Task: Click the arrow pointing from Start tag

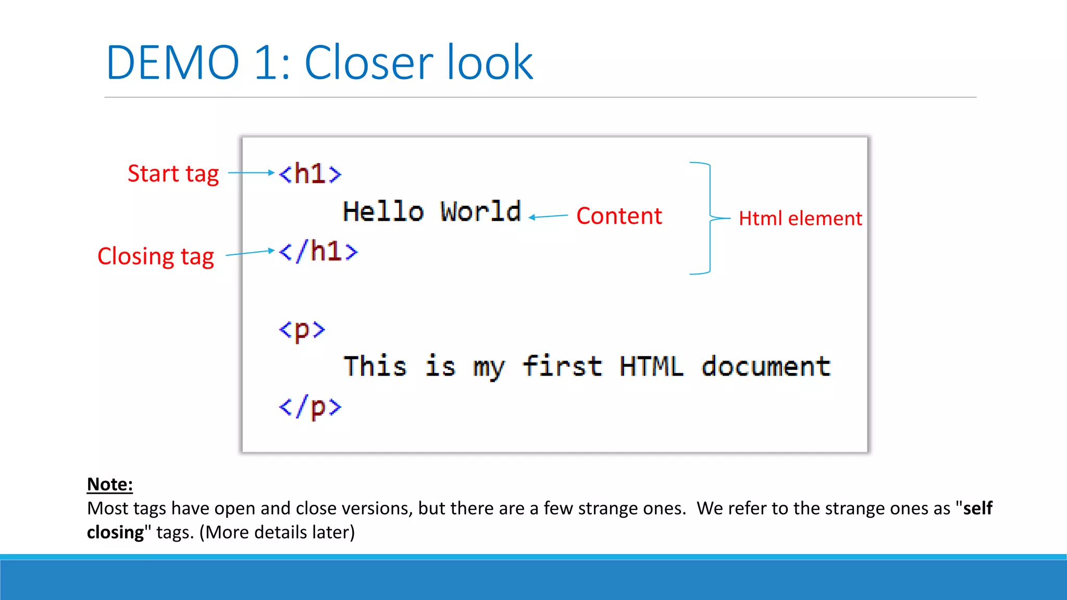Action: (x=251, y=172)
